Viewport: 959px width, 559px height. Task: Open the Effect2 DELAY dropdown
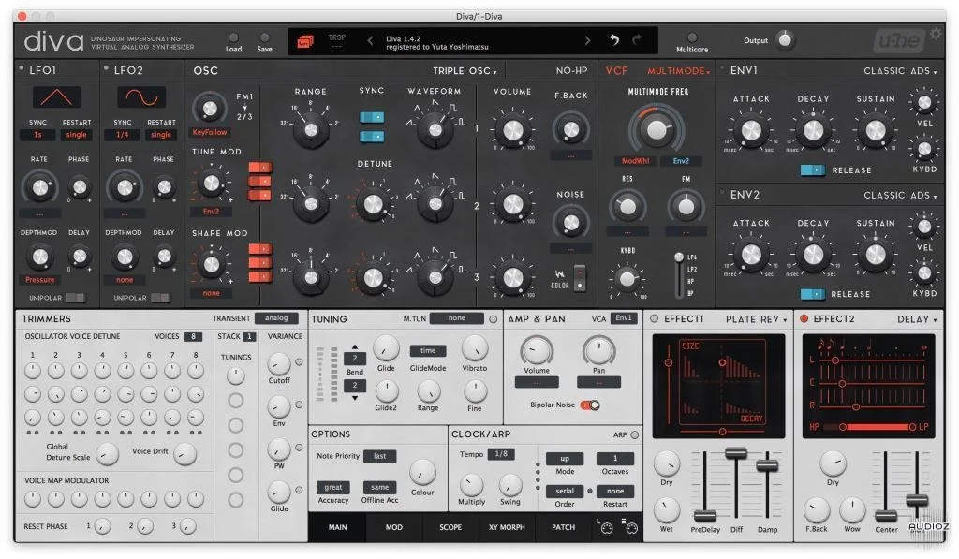(917, 319)
